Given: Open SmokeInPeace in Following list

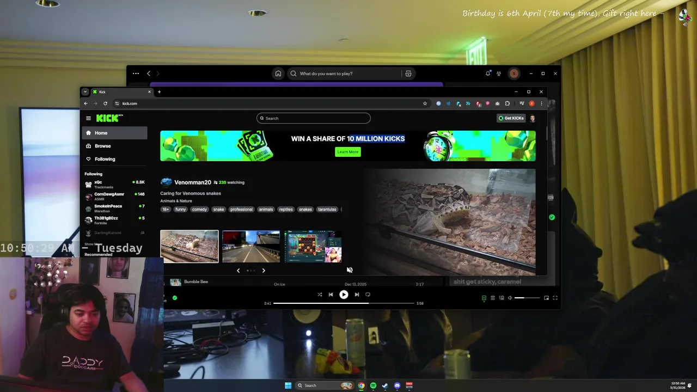Looking at the screenshot, I should [114, 209].
